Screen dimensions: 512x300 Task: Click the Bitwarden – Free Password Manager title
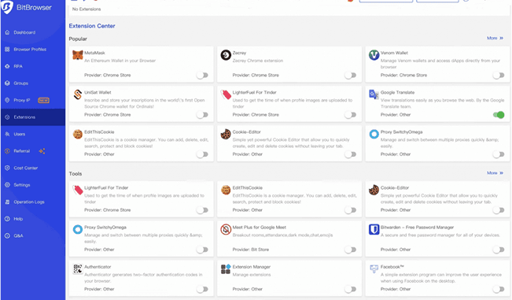(x=417, y=228)
